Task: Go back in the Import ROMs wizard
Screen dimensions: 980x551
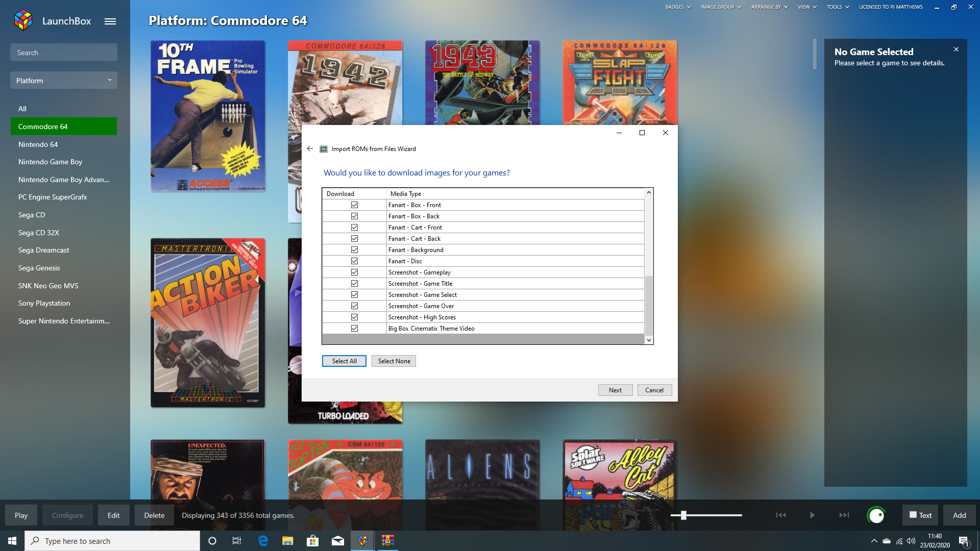Action: [310, 148]
